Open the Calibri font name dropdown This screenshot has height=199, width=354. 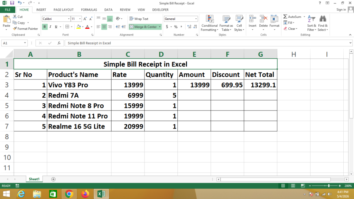pyautogui.click(x=69, y=19)
